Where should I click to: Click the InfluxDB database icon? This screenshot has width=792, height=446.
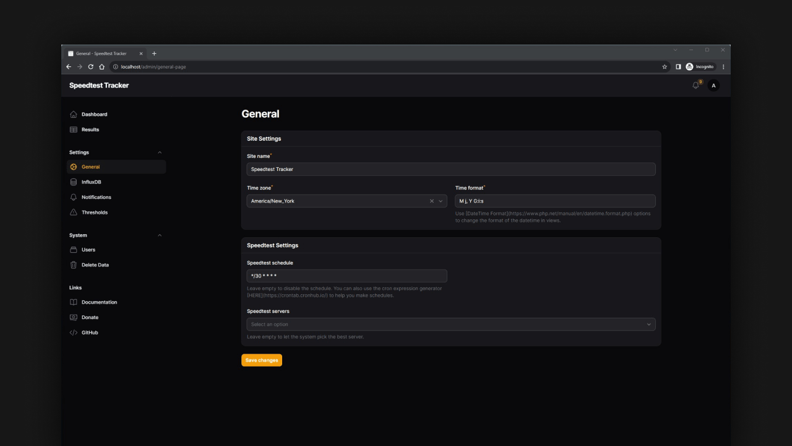pos(74,182)
